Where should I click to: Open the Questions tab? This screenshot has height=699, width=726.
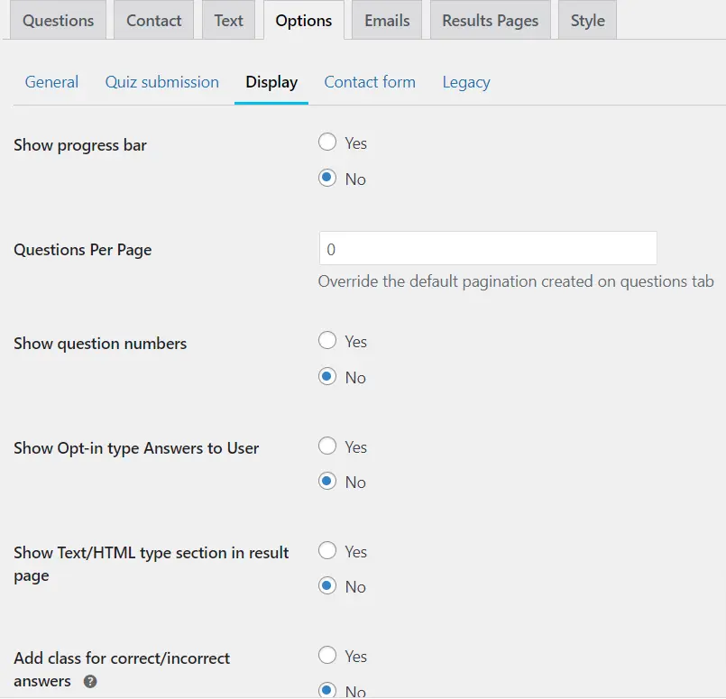pyautogui.click(x=58, y=21)
